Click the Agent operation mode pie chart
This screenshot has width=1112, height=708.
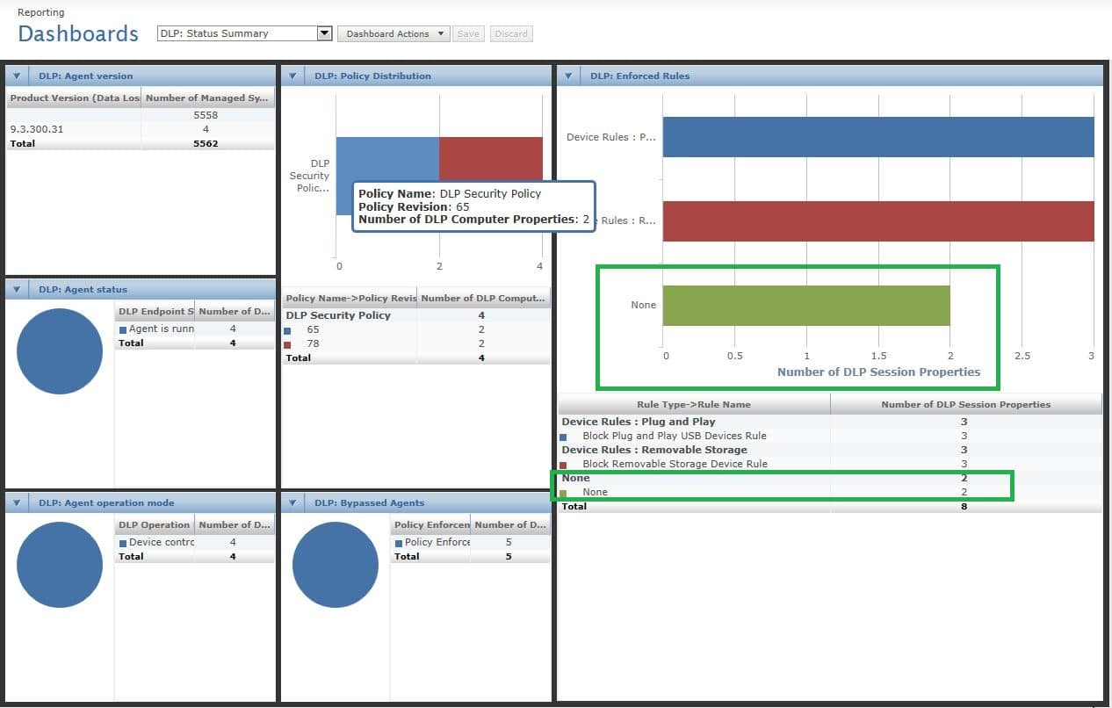click(x=60, y=565)
